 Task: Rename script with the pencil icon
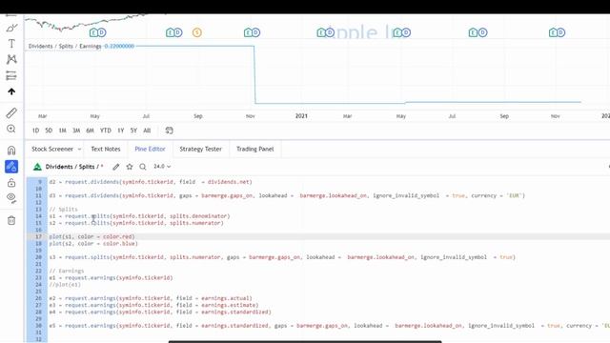(116, 167)
